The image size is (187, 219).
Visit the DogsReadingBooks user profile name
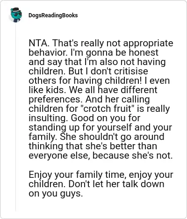click(53, 15)
